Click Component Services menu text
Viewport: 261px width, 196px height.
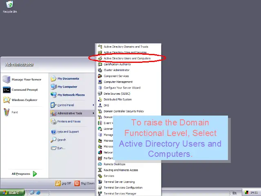(116, 76)
